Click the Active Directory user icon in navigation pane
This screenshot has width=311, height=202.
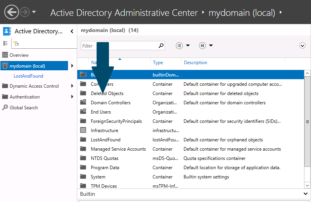tap(7, 31)
